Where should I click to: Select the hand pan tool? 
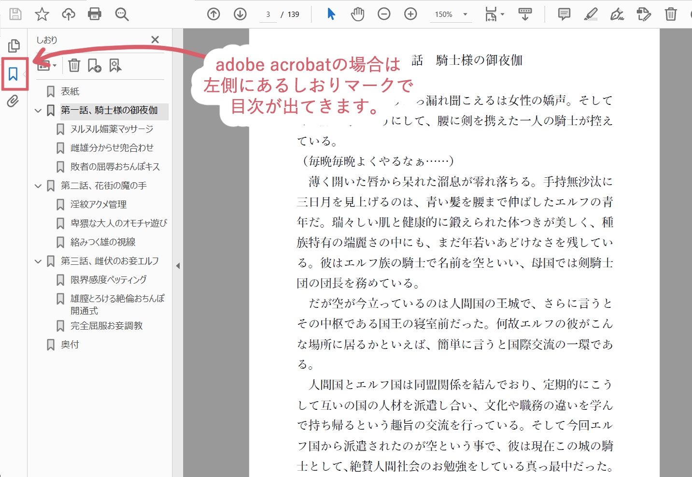[357, 14]
